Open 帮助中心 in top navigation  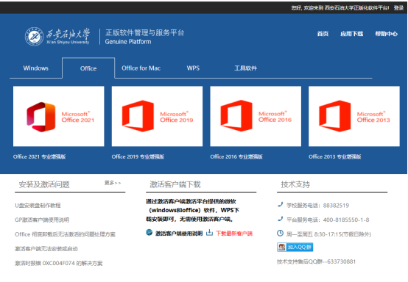coord(386,34)
